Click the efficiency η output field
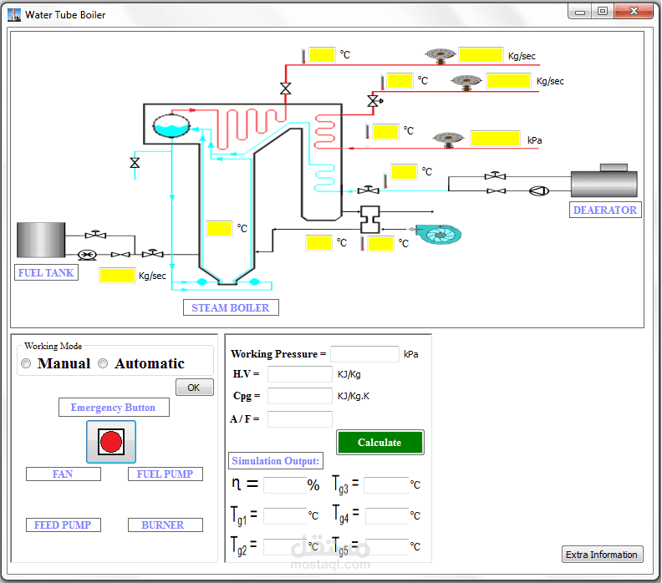The image size is (662, 583). [285, 484]
